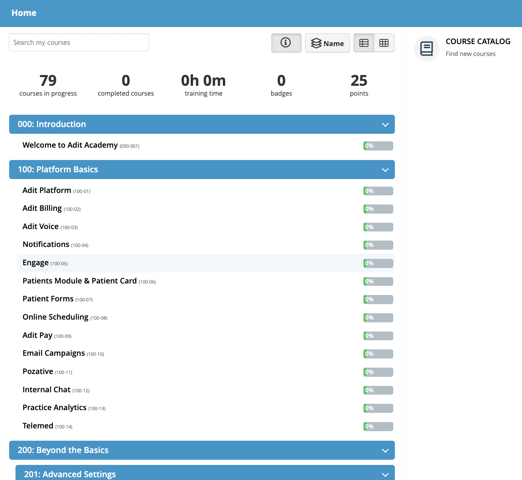Click the Online Scheduling progress bar
This screenshot has height=480, width=522.
378,318
